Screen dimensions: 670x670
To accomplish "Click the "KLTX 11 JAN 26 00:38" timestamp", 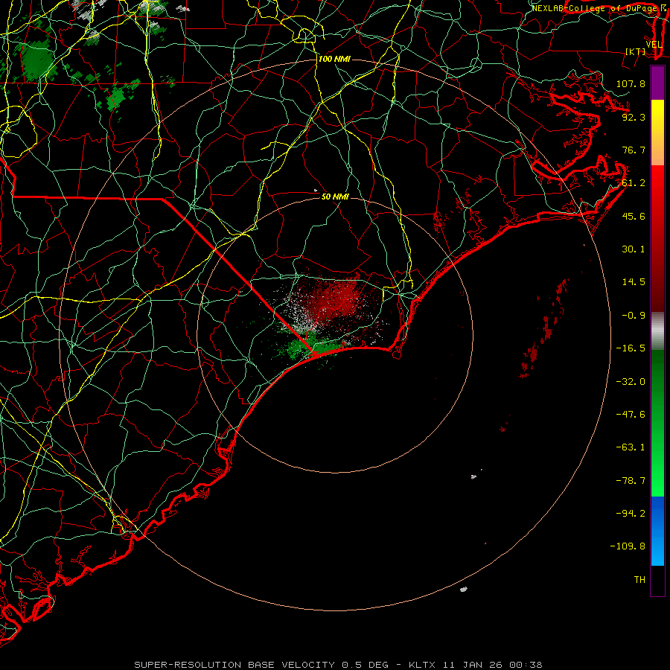I will tap(476, 665).
